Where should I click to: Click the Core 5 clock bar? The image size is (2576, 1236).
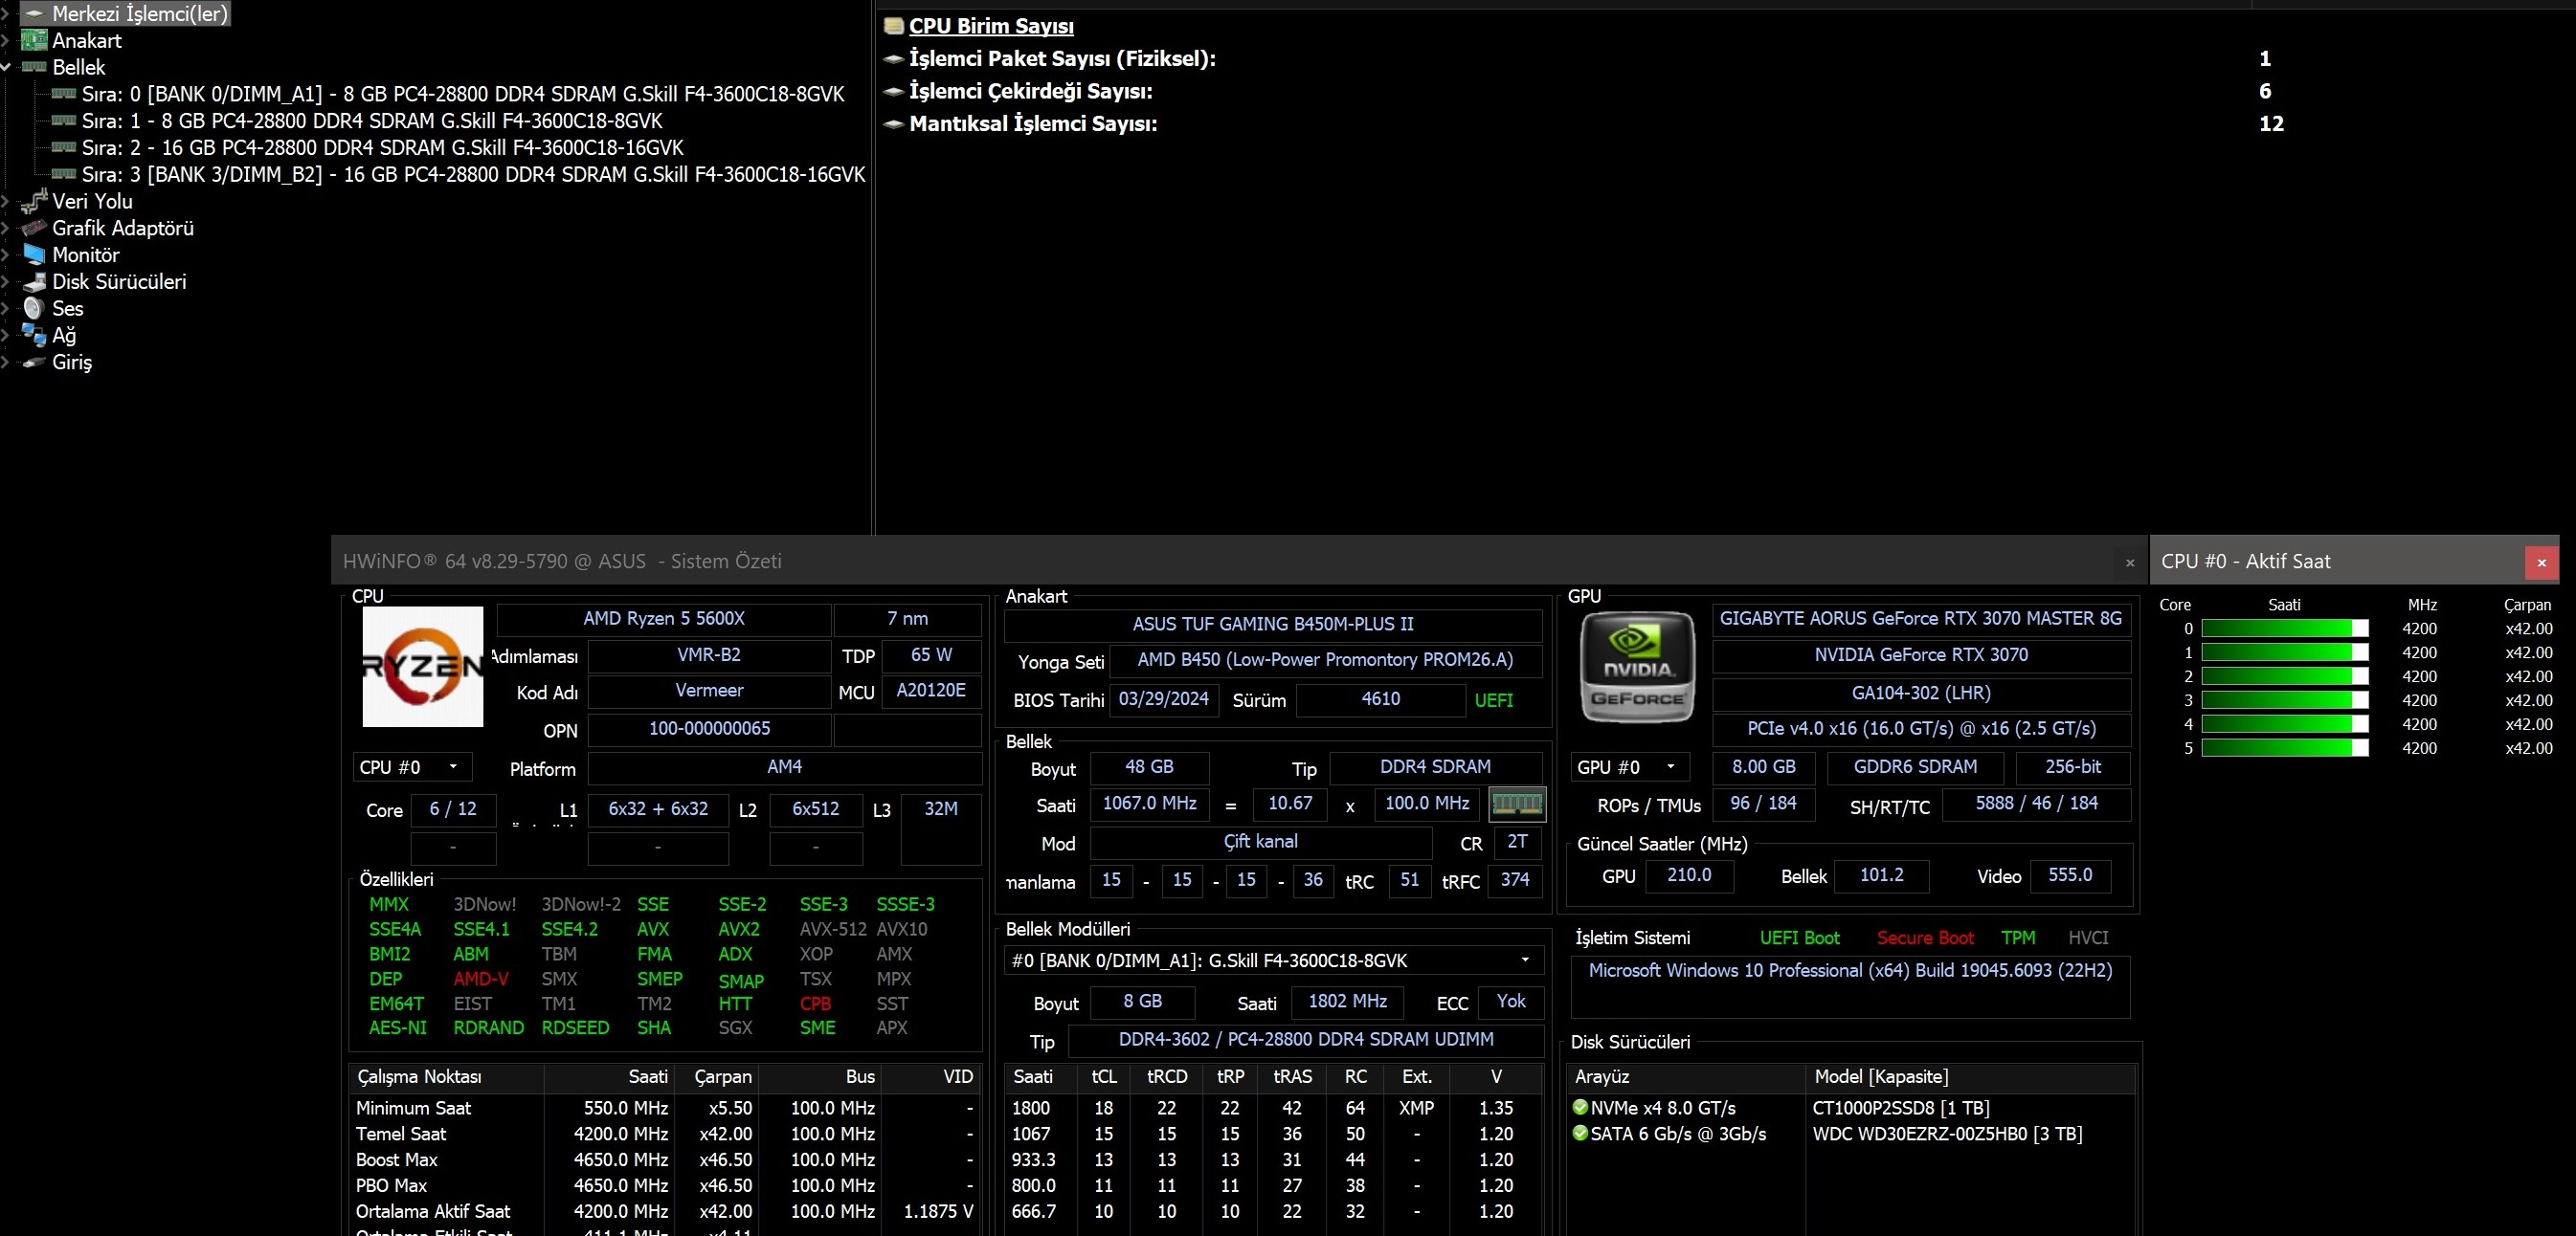[2285, 748]
